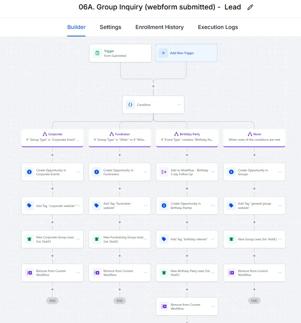Click the pencil icon to rename workflow
The image size is (301, 323).
250,7
